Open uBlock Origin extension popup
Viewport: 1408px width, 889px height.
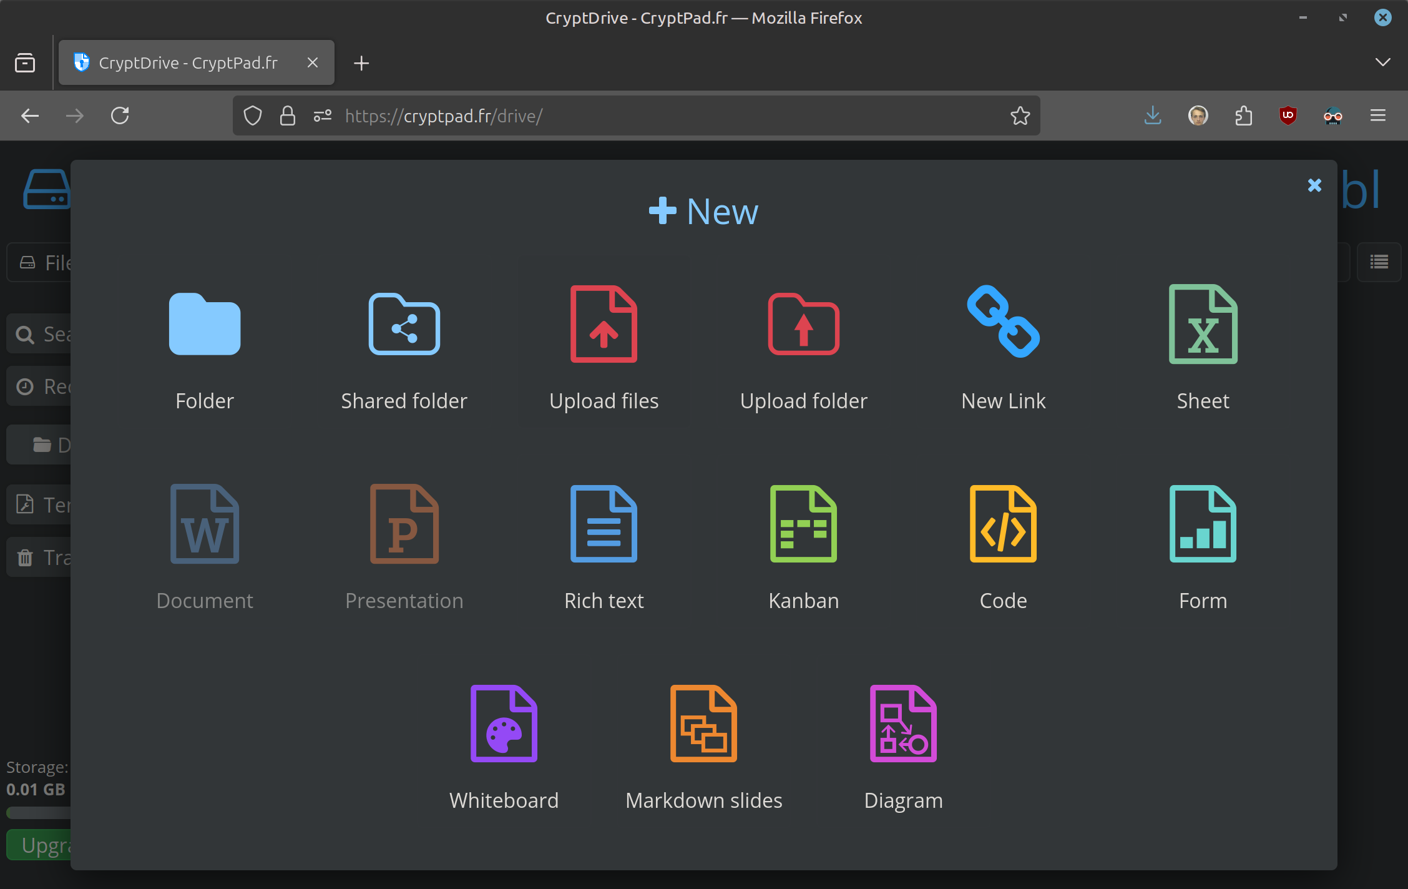tap(1288, 116)
